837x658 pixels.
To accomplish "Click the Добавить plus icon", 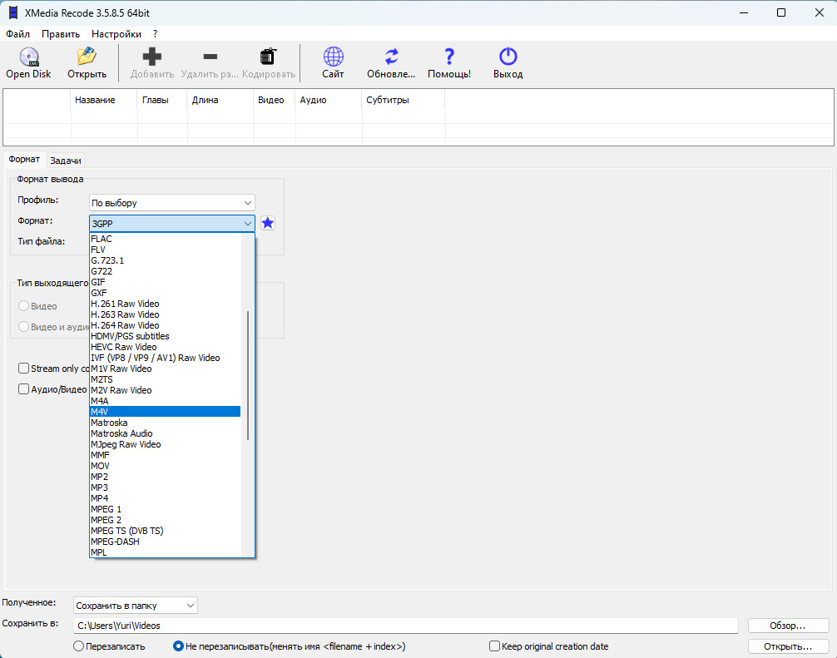I will 152,57.
